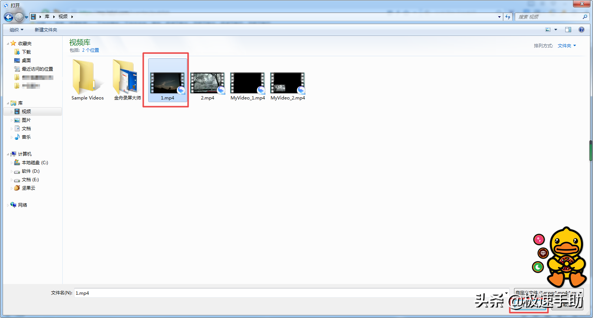The image size is (593, 318).
Task: Click the 中 input mode icon
Action: [x=543, y=253]
